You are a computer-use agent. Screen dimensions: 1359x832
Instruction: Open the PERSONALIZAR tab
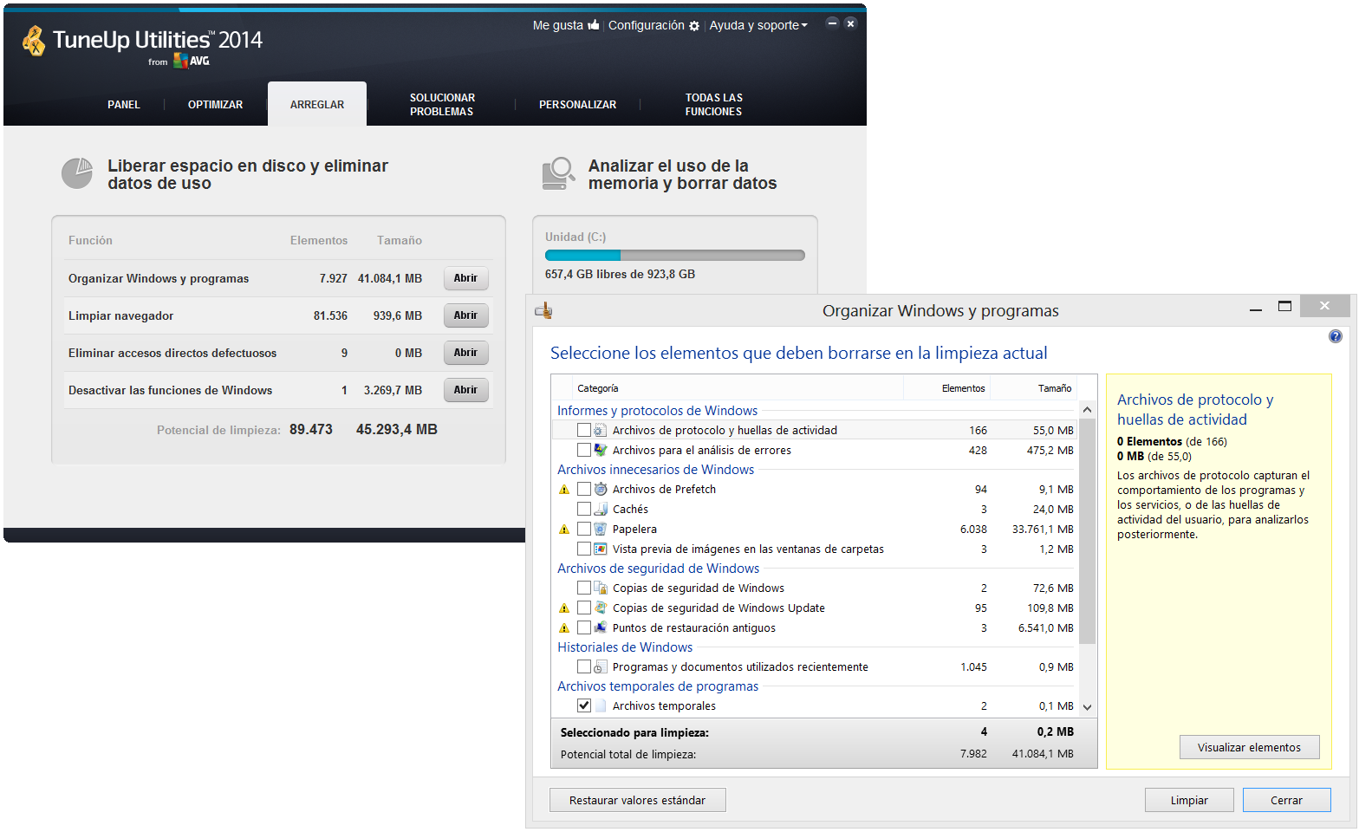coord(578,105)
